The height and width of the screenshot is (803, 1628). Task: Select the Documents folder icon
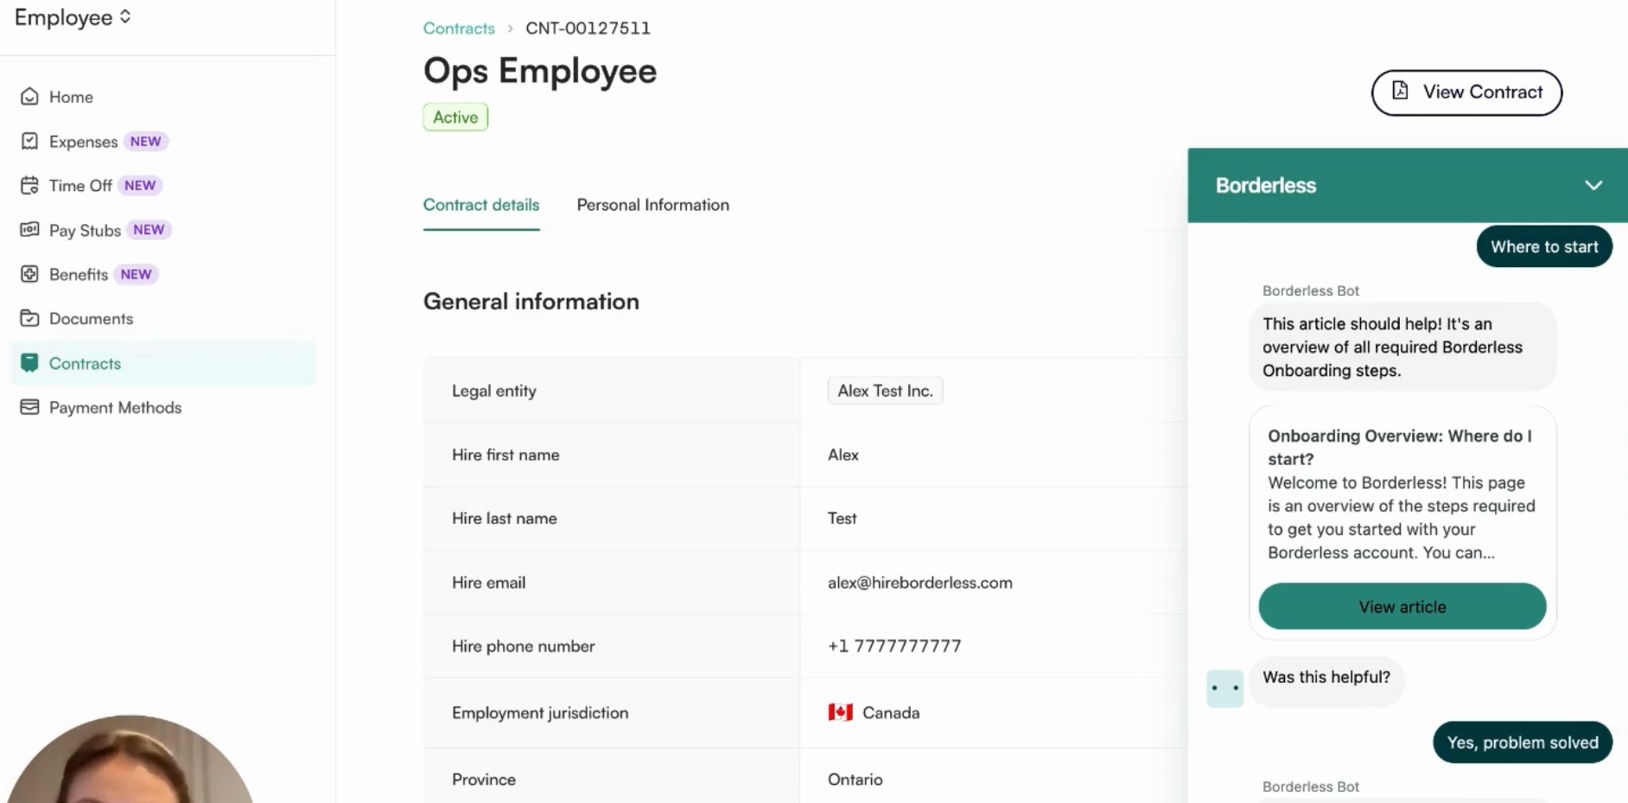(x=30, y=318)
